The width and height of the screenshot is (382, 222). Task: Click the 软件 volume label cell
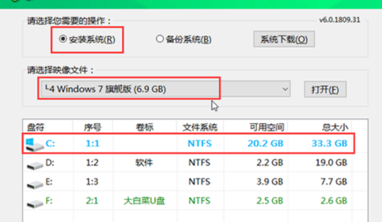tap(144, 162)
